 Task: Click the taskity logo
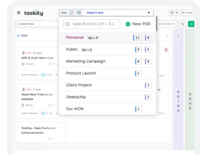click(x=34, y=13)
